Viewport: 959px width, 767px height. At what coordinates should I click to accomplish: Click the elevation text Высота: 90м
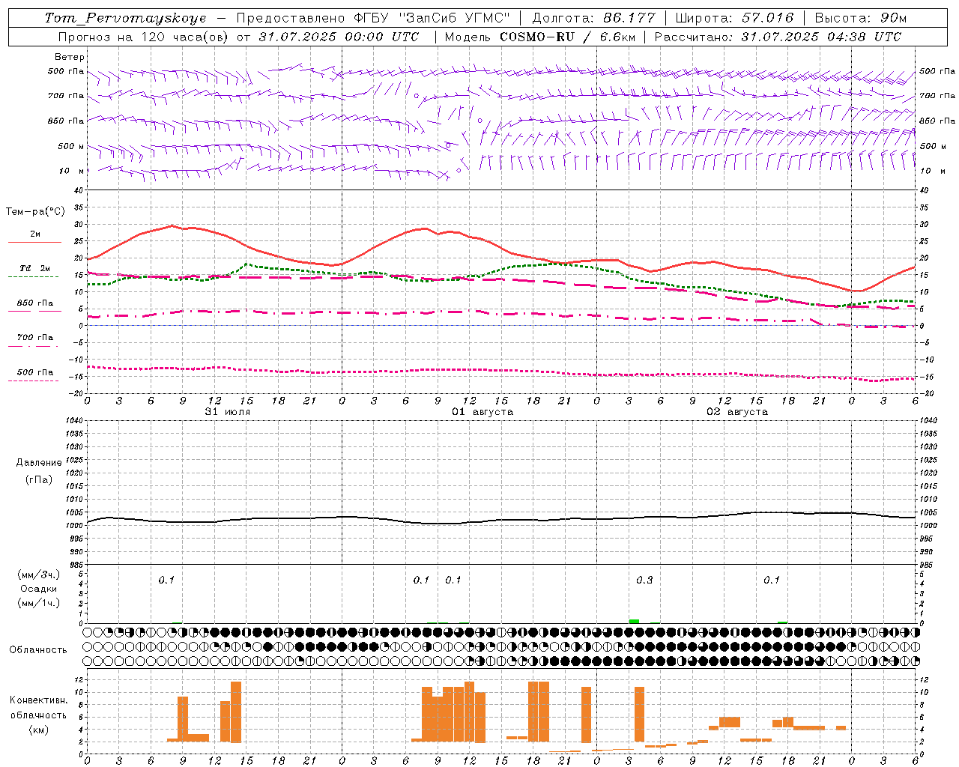(x=862, y=18)
